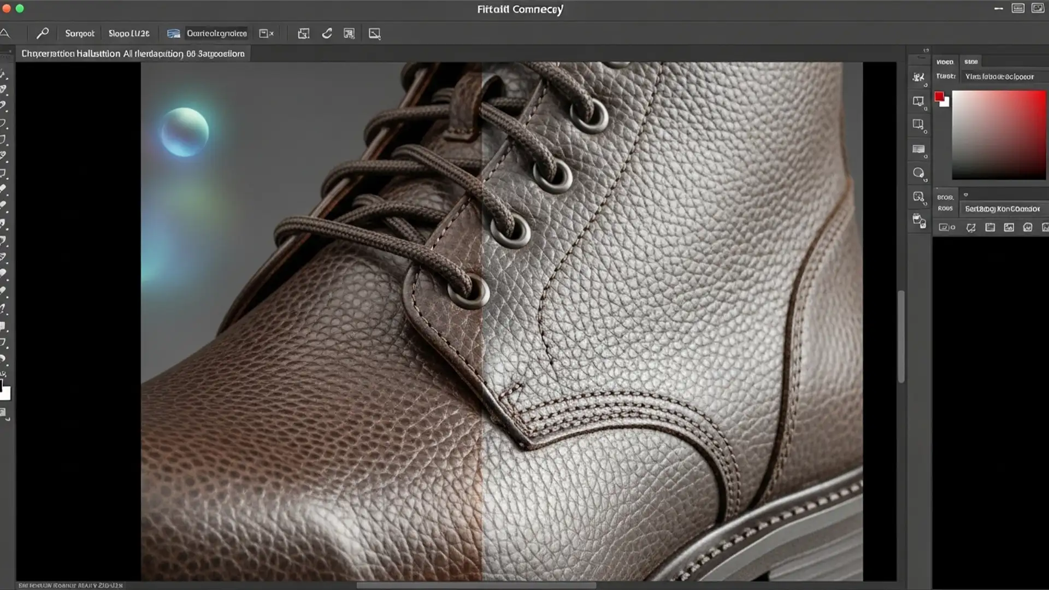Select the Zoom tool in the options bar

click(42, 33)
